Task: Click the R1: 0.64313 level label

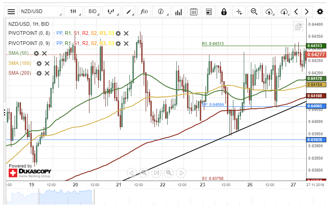Action: coord(213,44)
